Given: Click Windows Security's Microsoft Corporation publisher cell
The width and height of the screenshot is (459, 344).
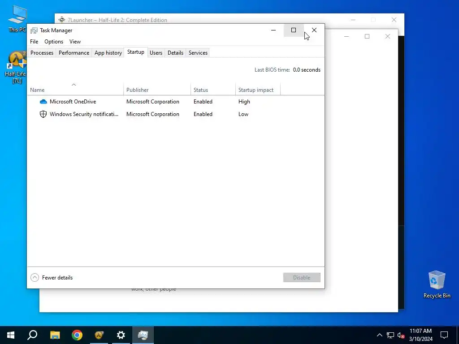Looking at the screenshot, I should click(153, 114).
